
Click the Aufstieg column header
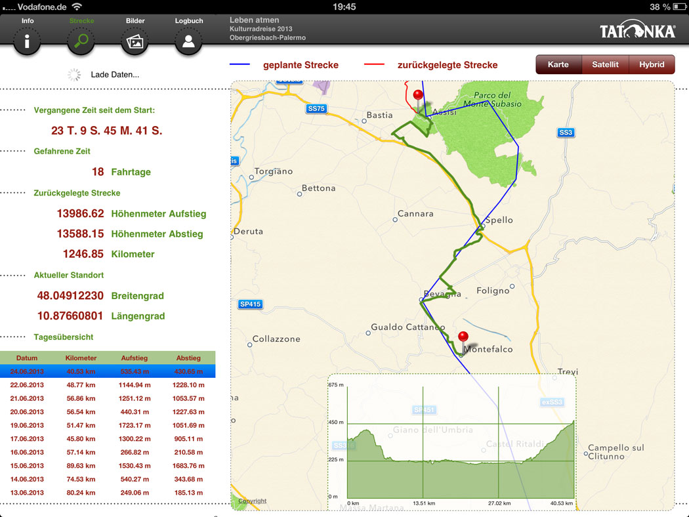[135, 358]
